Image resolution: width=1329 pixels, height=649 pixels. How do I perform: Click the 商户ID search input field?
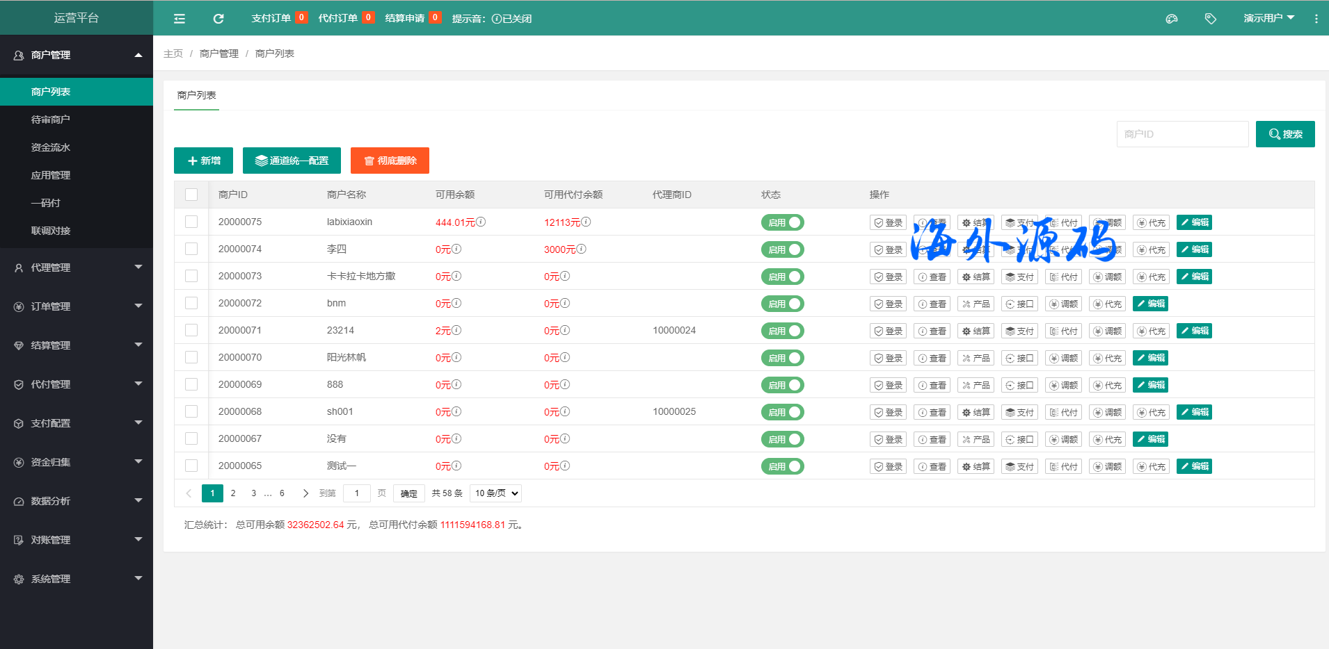1182,134
